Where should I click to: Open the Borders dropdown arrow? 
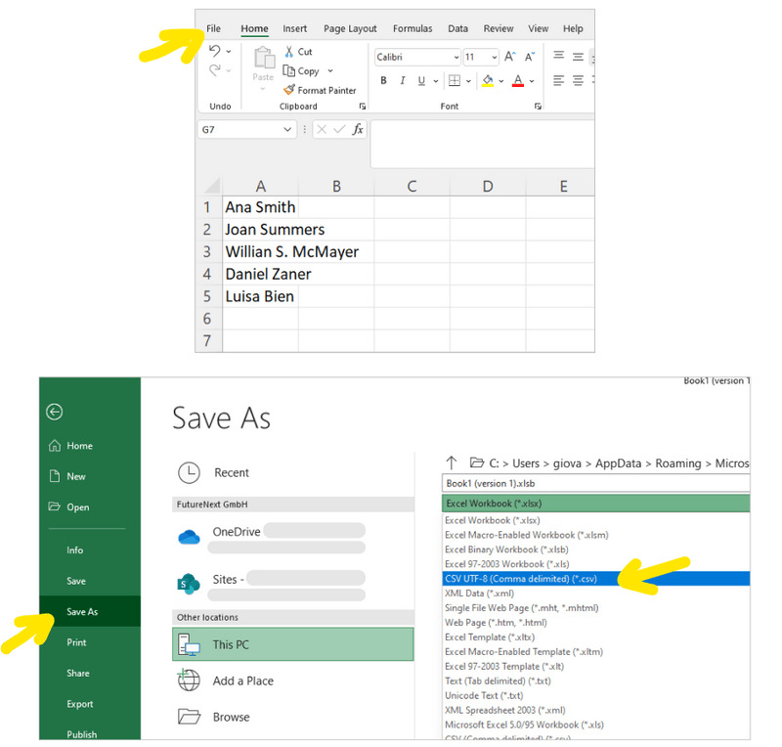point(469,80)
